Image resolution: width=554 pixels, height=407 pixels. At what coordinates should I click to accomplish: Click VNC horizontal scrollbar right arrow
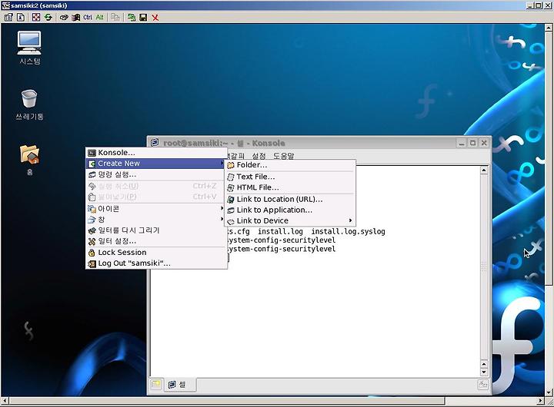click(541, 401)
